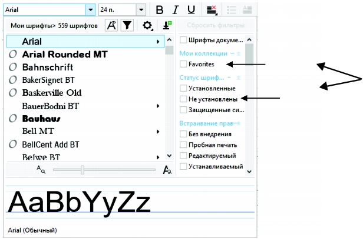Check the 'Не установлены' filter

[184, 99]
